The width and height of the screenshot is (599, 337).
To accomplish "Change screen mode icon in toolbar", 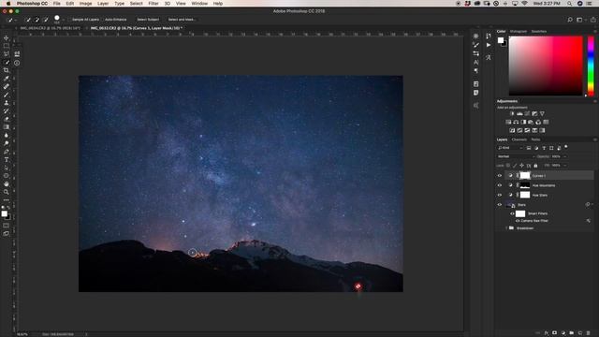I will [7, 233].
